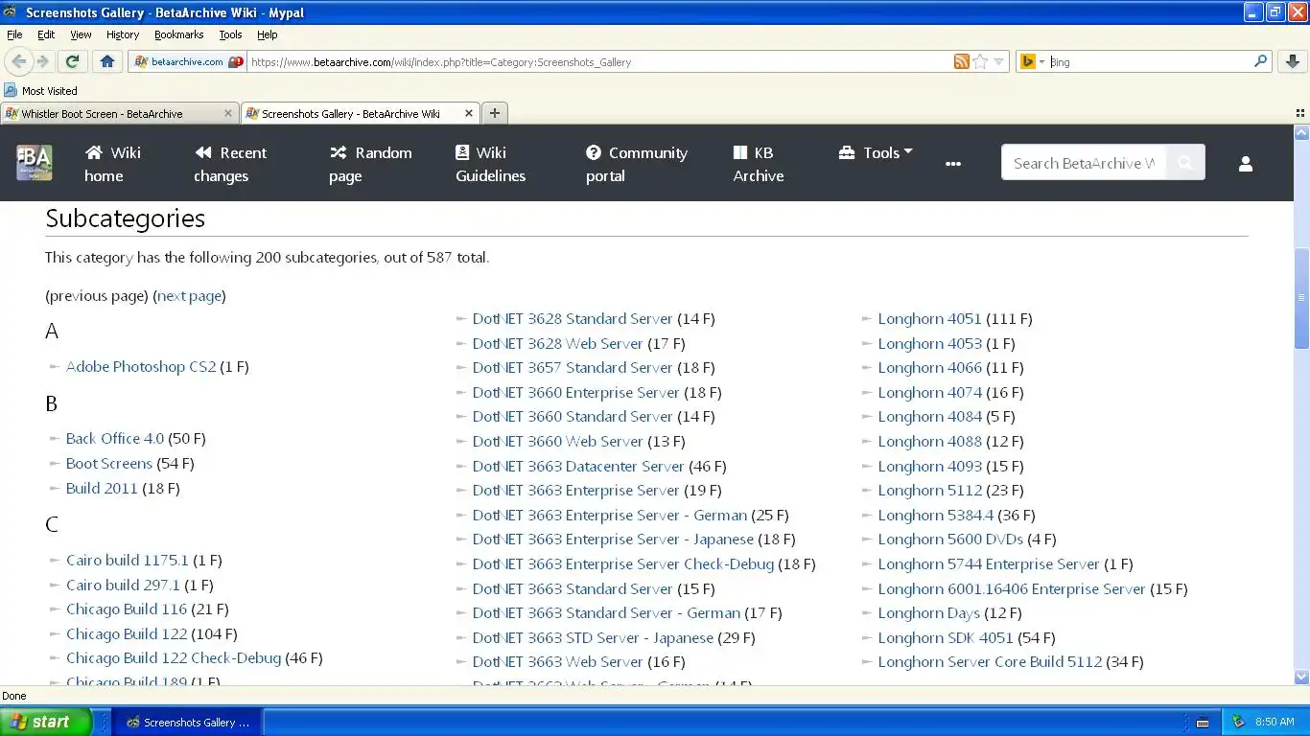
Task: Open Back Office 4.0 category
Action: (x=115, y=439)
